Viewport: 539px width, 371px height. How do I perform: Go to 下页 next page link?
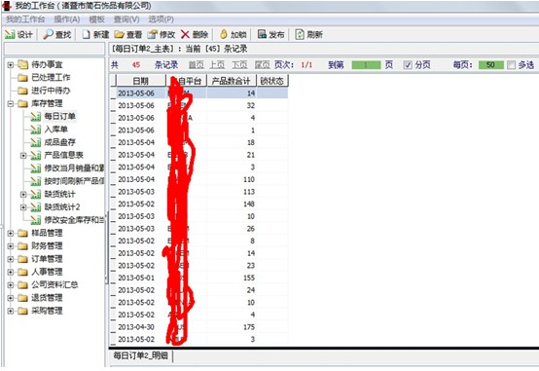pos(239,64)
